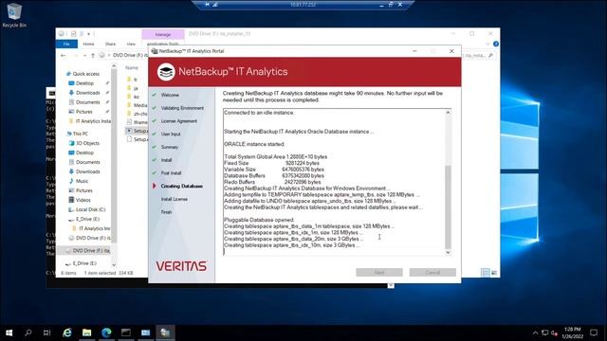Select Music under This PC
The width and height of the screenshot is (607, 341).
click(x=82, y=181)
